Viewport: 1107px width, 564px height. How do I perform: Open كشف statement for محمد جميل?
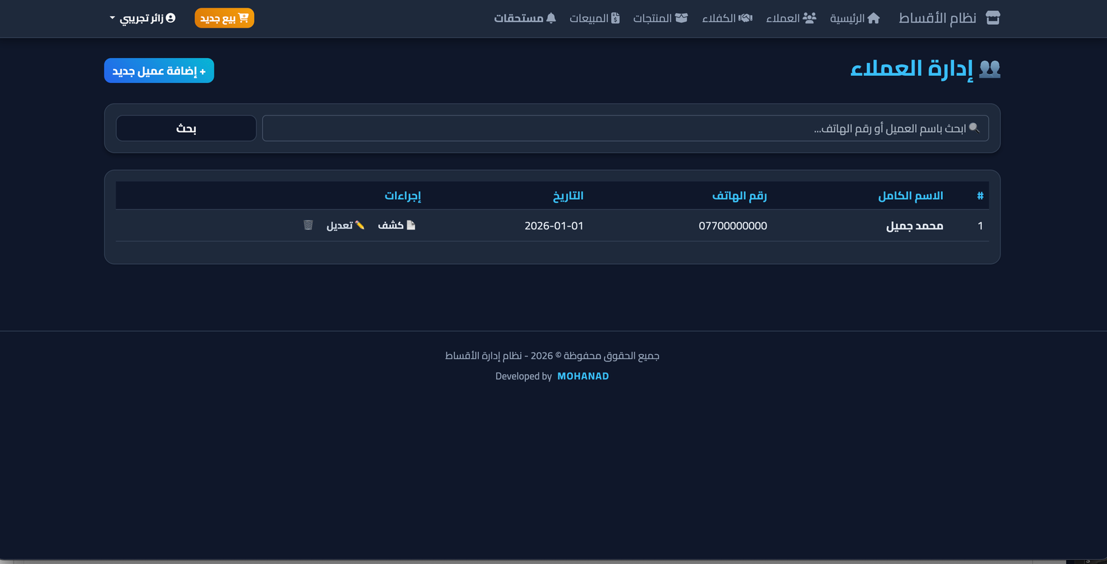[x=396, y=225]
